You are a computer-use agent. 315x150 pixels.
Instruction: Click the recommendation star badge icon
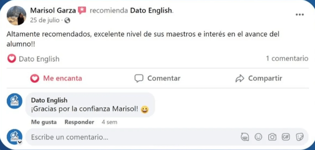(x=82, y=11)
